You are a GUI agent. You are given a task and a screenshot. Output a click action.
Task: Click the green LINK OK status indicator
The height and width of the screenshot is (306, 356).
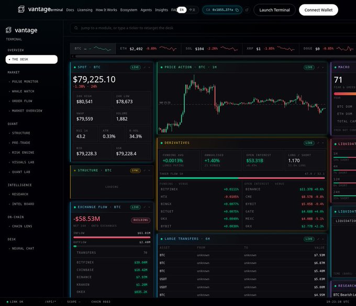15,302
